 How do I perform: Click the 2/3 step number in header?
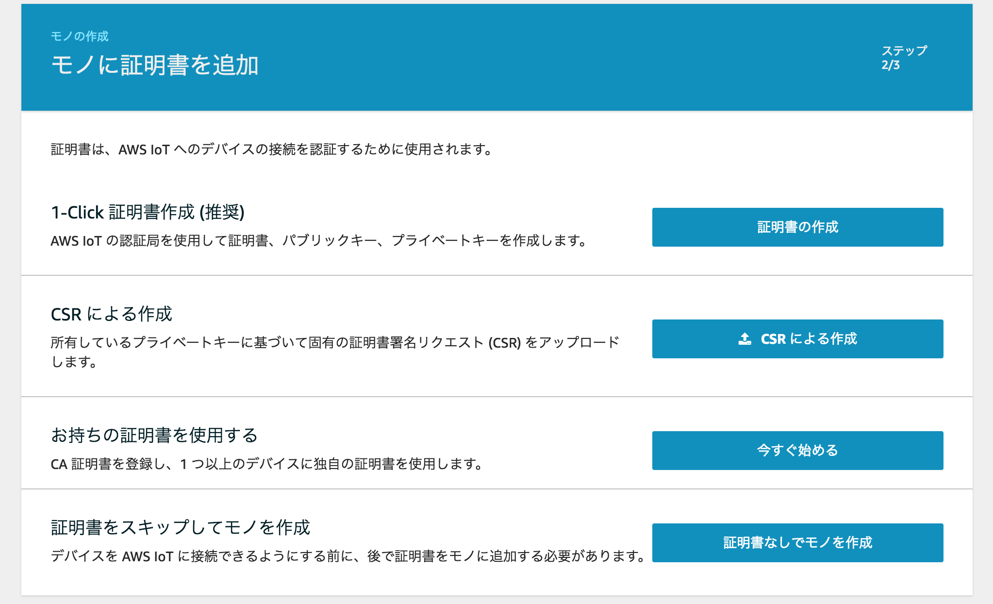coord(891,65)
